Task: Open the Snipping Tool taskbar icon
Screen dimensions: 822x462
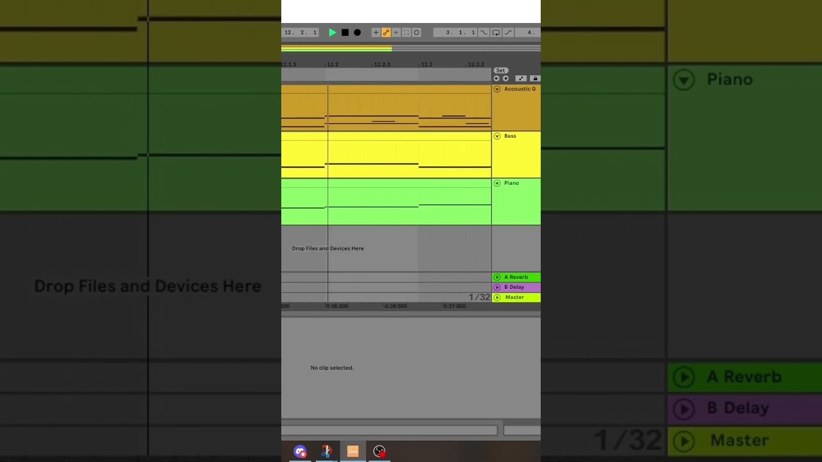Action: [326, 452]
